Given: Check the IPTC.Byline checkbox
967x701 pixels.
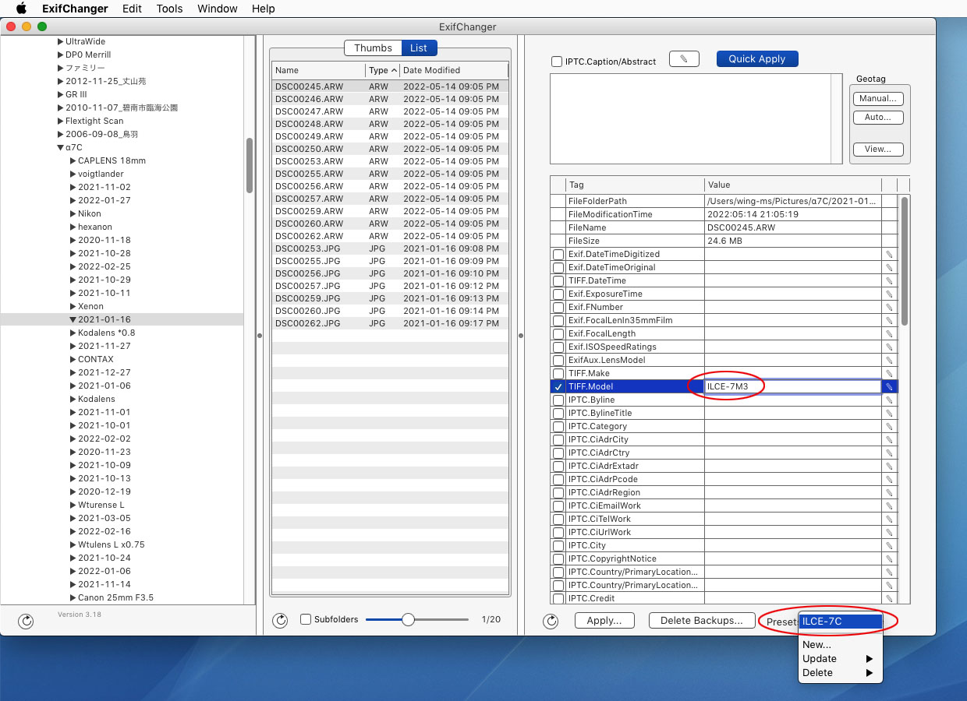Looking at the screenshot, I should [558, 400].
